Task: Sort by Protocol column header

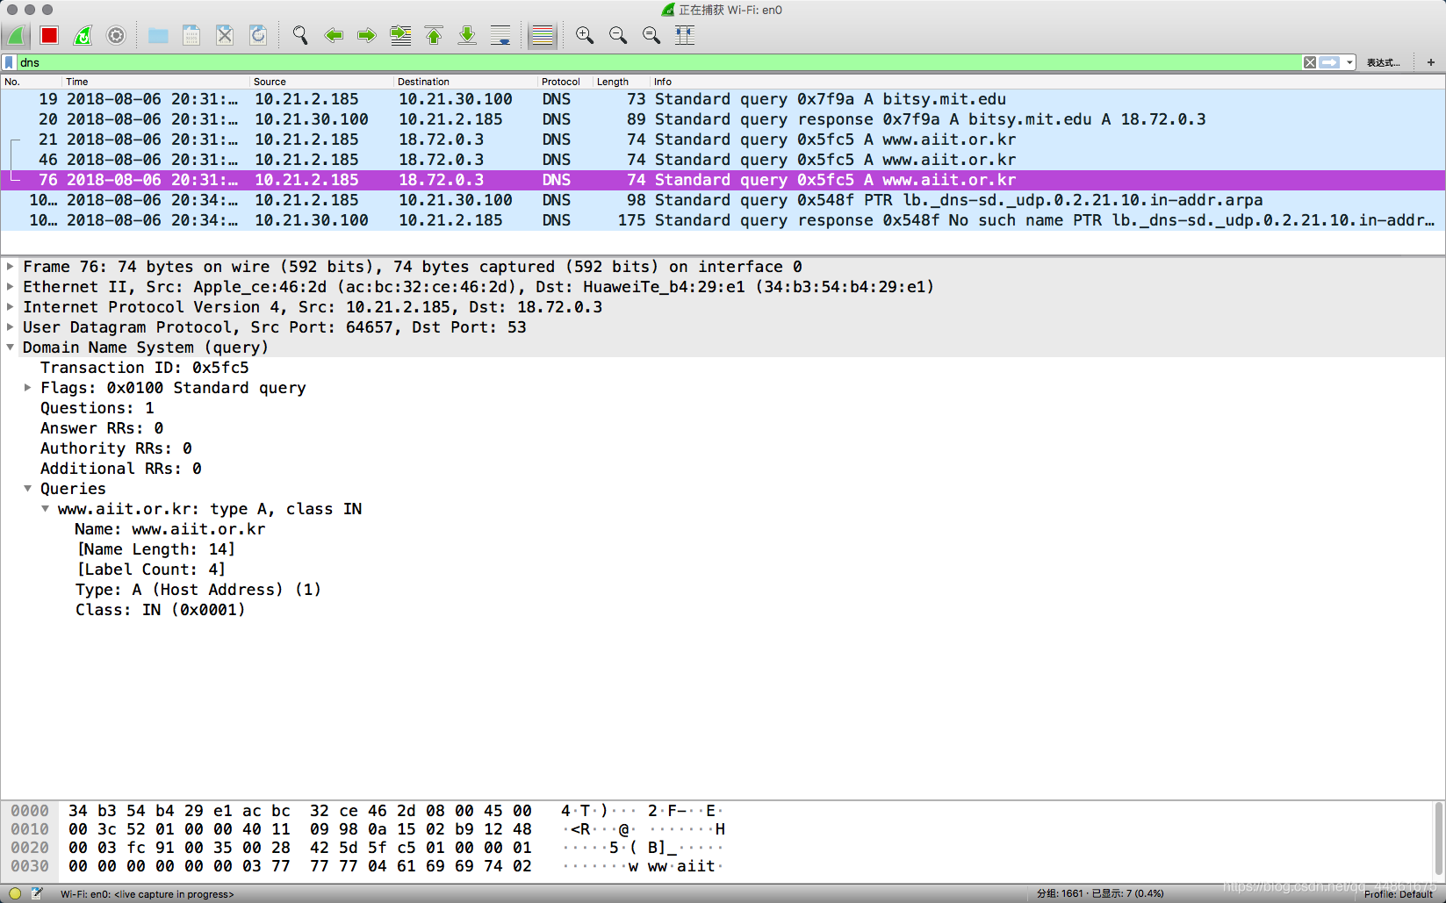Action: click(565, 82)
